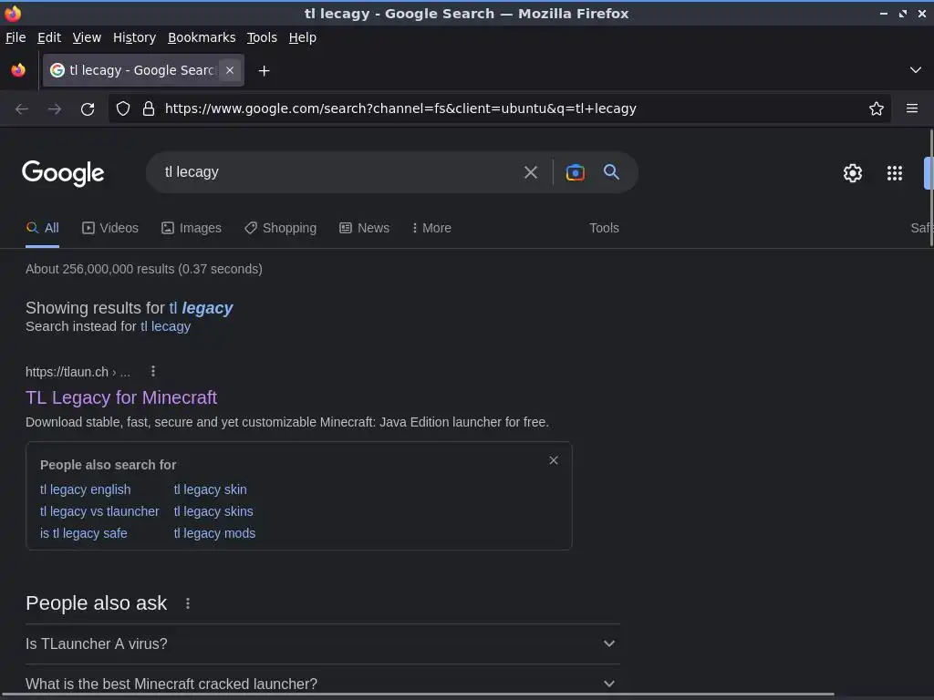This screenshot has width=934, height=700.
Task: Open the Firefox hamburger application menu
Action: pyautogui.click(x=912, y=108)
